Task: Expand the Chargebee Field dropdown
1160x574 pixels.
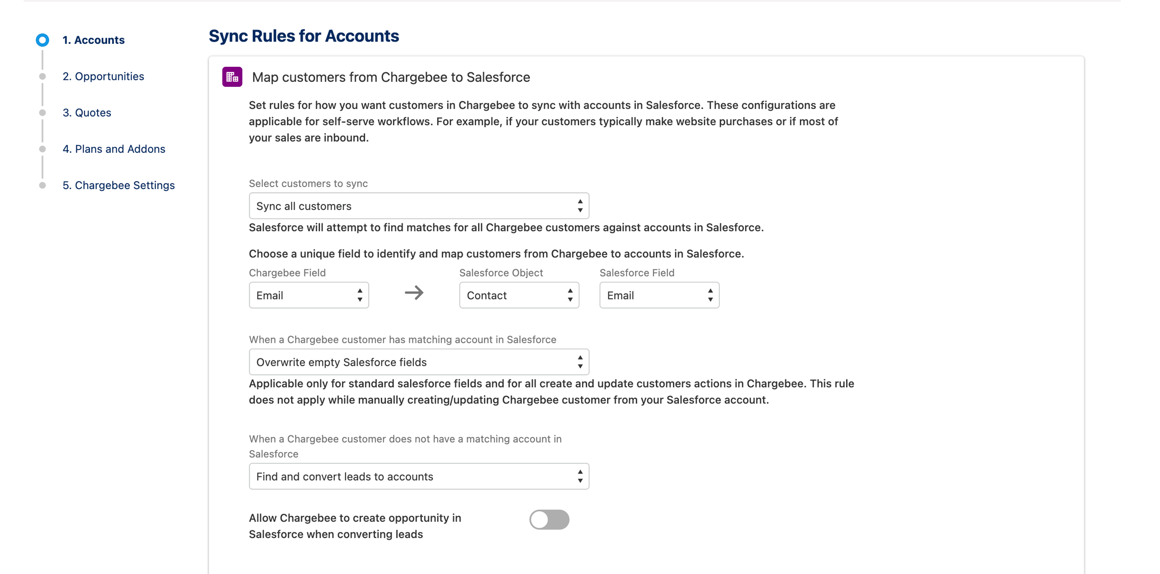Action: [x=309, y=295]
